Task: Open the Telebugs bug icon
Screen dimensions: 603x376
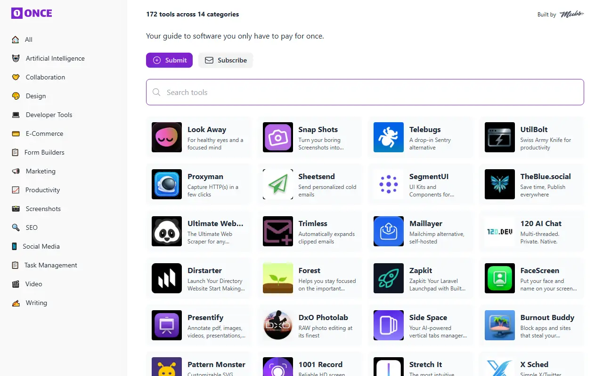Action: pos(389,137)
